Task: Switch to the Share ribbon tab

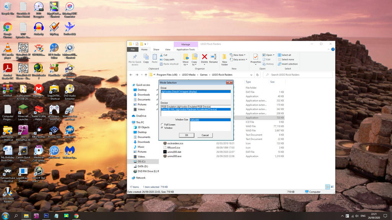Action: 156,49
